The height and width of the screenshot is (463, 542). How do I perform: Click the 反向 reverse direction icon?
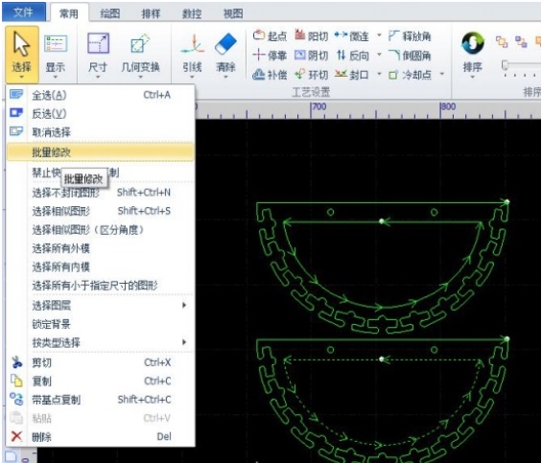click(341, 55)
